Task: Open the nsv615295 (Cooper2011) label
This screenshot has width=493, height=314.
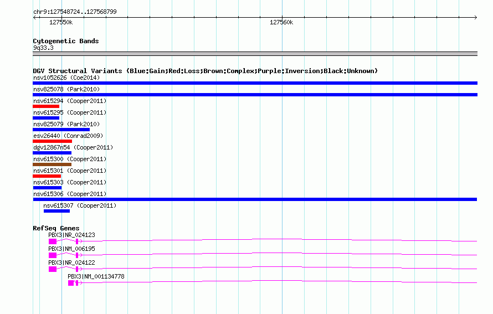Action: [x=70, y=112]
